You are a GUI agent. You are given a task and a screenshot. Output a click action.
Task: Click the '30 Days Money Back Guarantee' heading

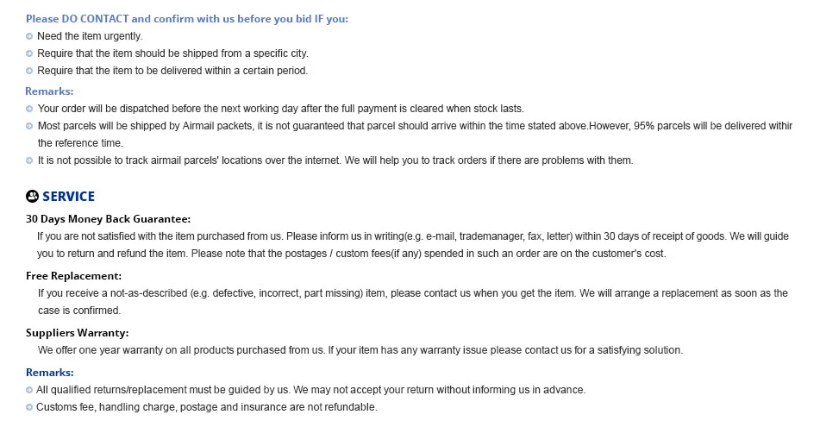pyautogui.click(x=109, y=219)
